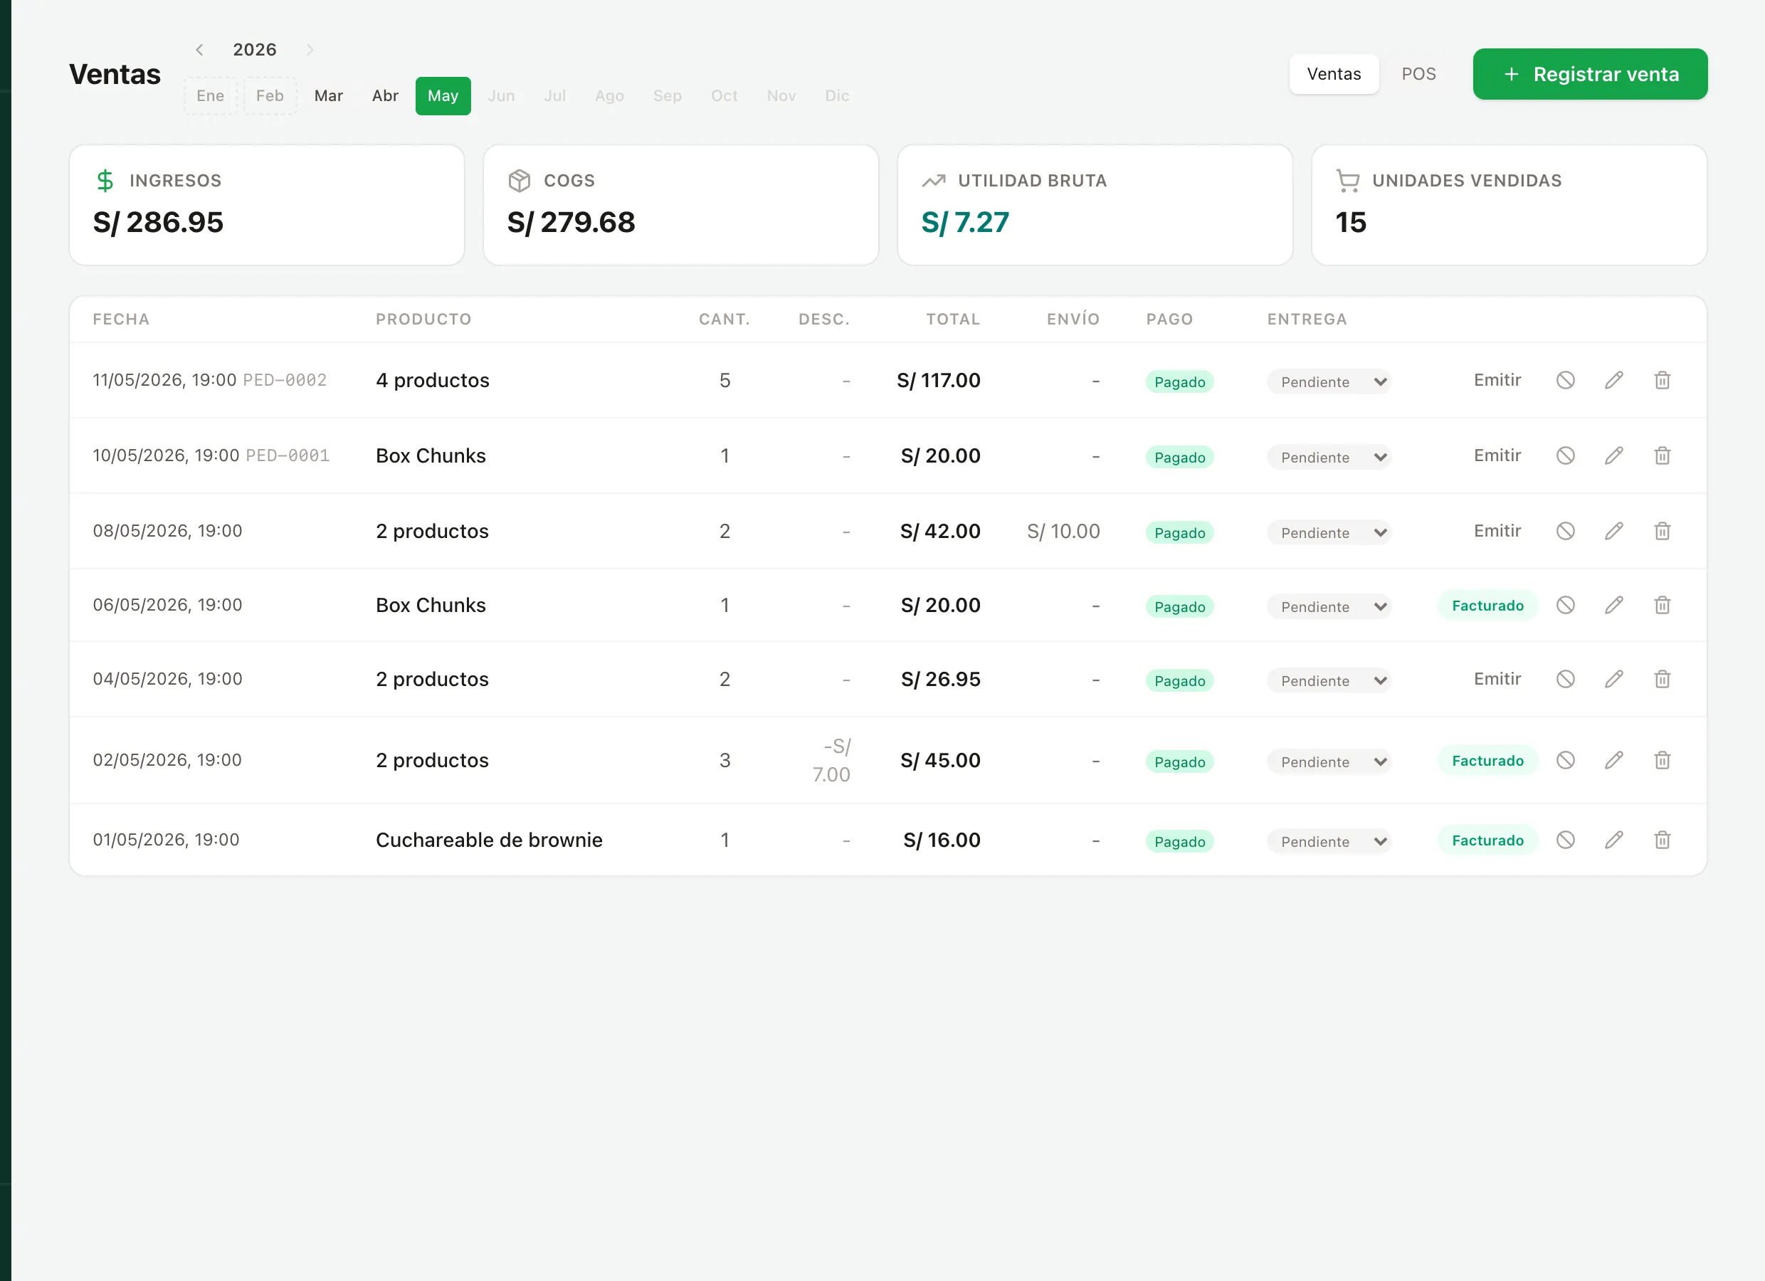Emitir invoice for the PED-0001 sale

(1497, 455)
